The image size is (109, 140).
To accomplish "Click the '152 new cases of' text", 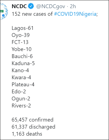I will pyautogui.click(x=32, y=14).
